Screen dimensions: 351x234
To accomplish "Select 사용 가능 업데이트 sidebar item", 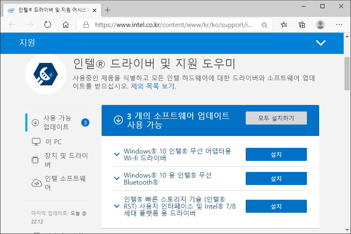I will pyautogui.click(x=58, y=123).
